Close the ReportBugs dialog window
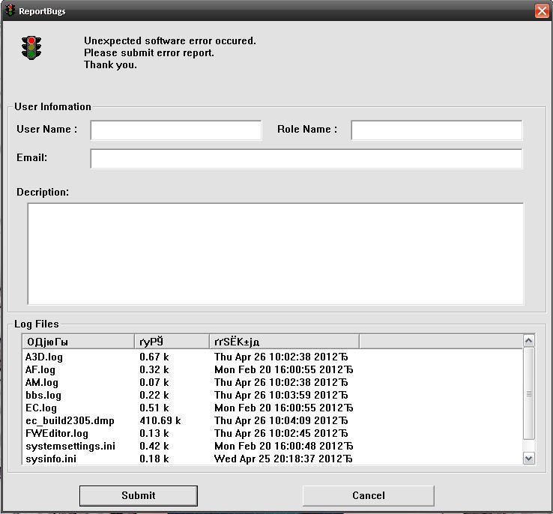 coord(541,10)
